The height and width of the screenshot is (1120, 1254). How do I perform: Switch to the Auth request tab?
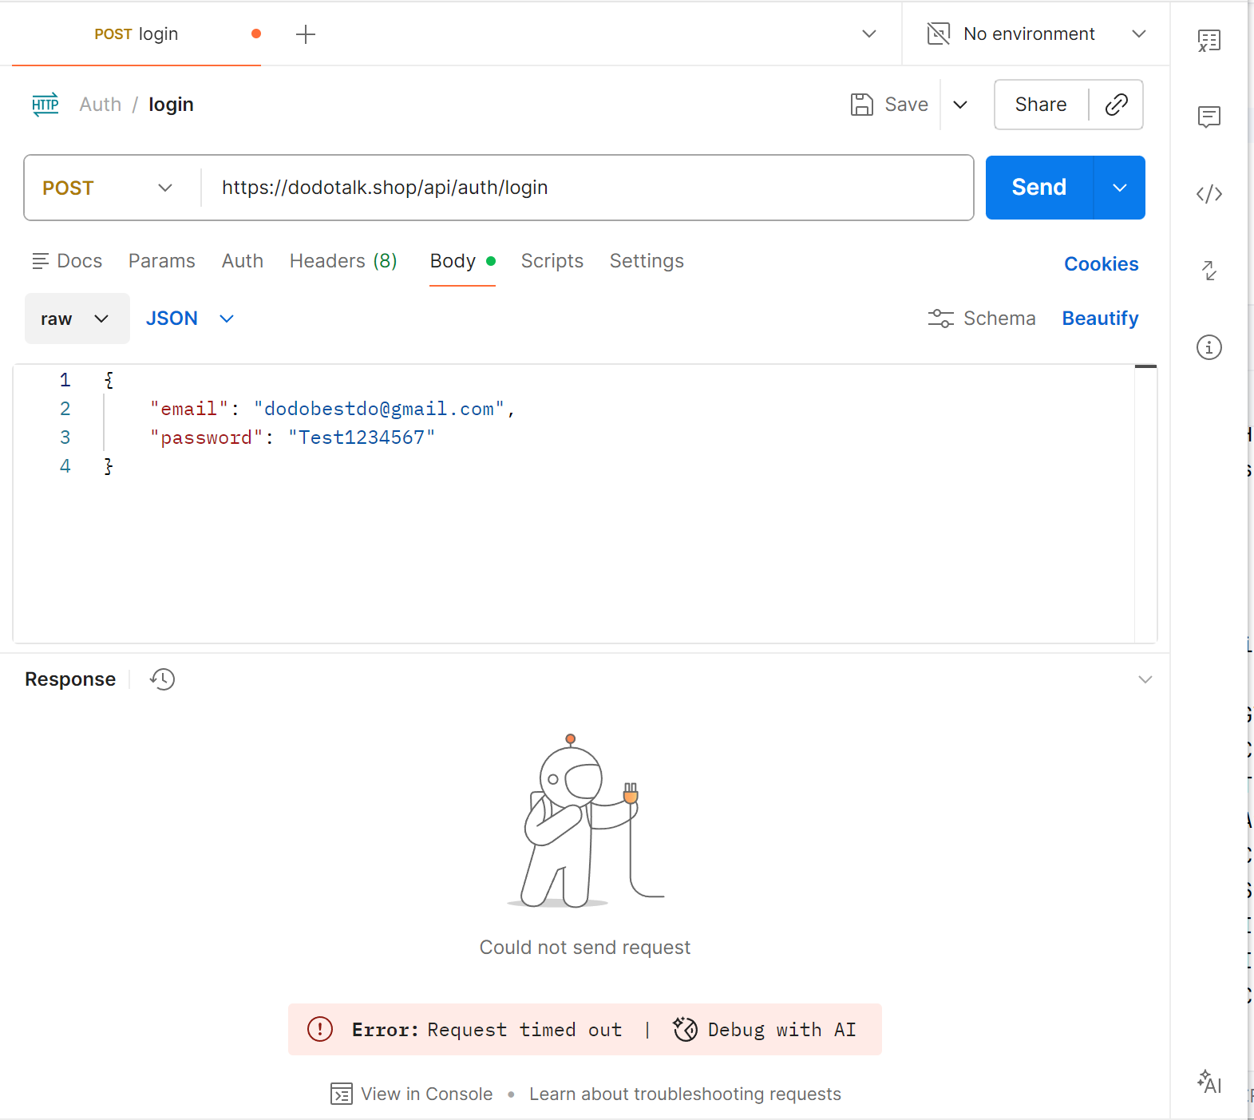[x=243, y=261]
